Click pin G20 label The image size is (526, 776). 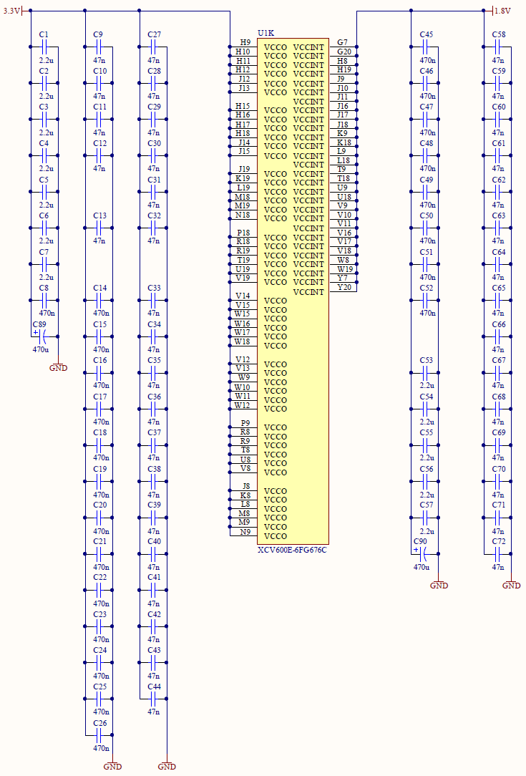344,52
